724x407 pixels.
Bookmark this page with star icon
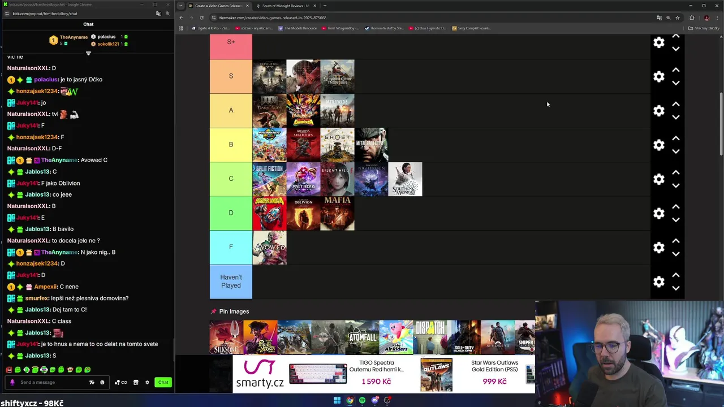(x=677, y=18)
